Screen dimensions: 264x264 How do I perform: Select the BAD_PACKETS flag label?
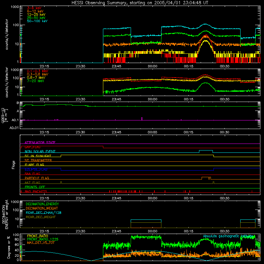36,191
